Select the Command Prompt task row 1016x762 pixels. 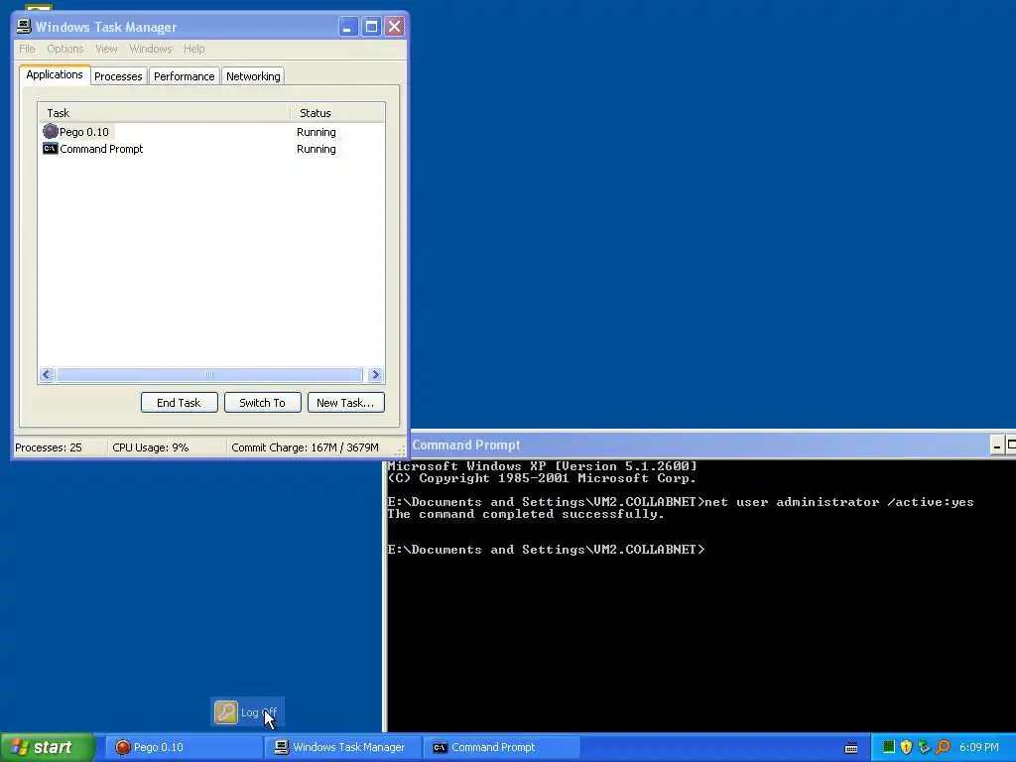pos(211,149)
